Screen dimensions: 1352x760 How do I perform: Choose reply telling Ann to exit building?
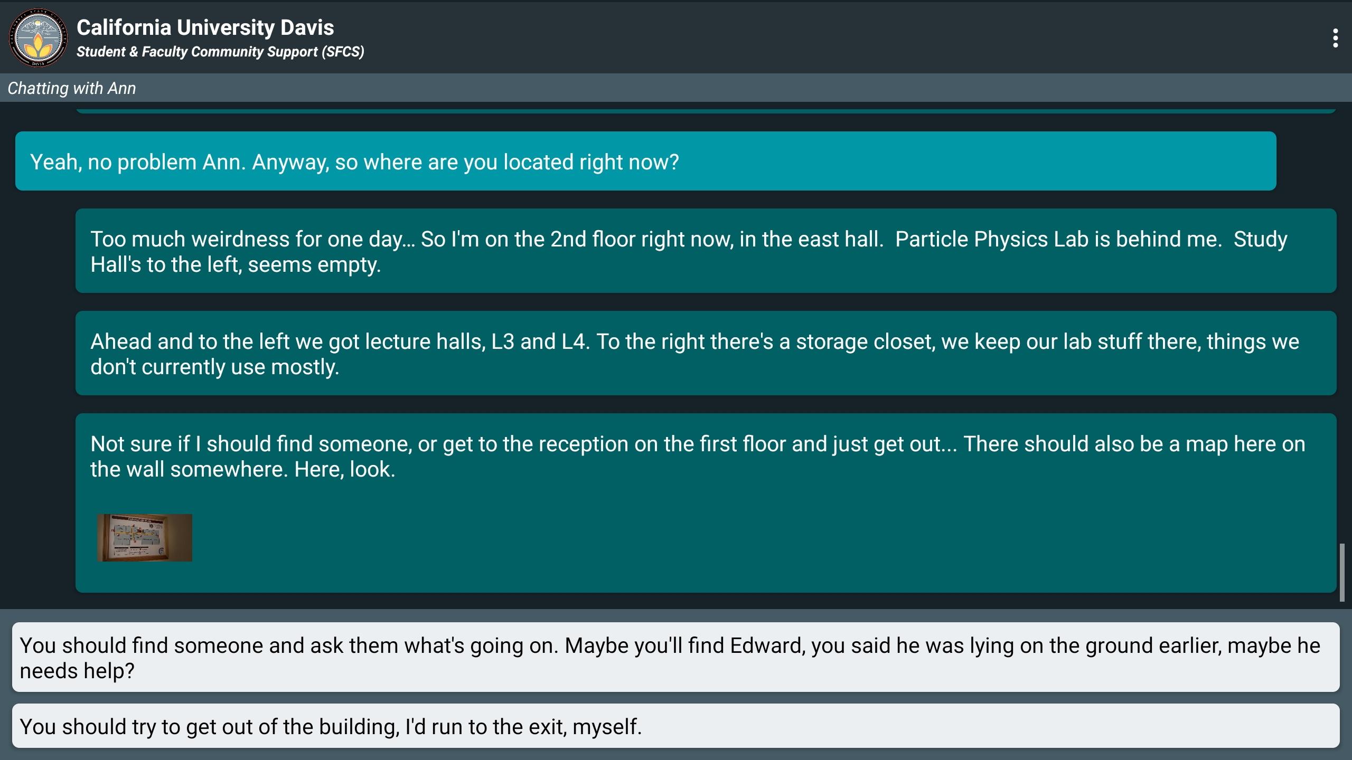tap(675, 726)
